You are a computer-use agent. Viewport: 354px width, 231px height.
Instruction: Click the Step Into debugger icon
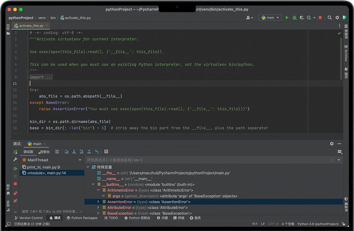74,152
